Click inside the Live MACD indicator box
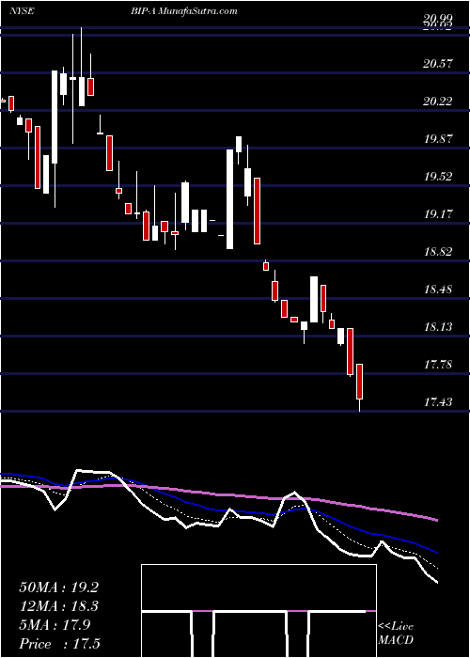Screen dimensions: 470x658 coord(258,611)
